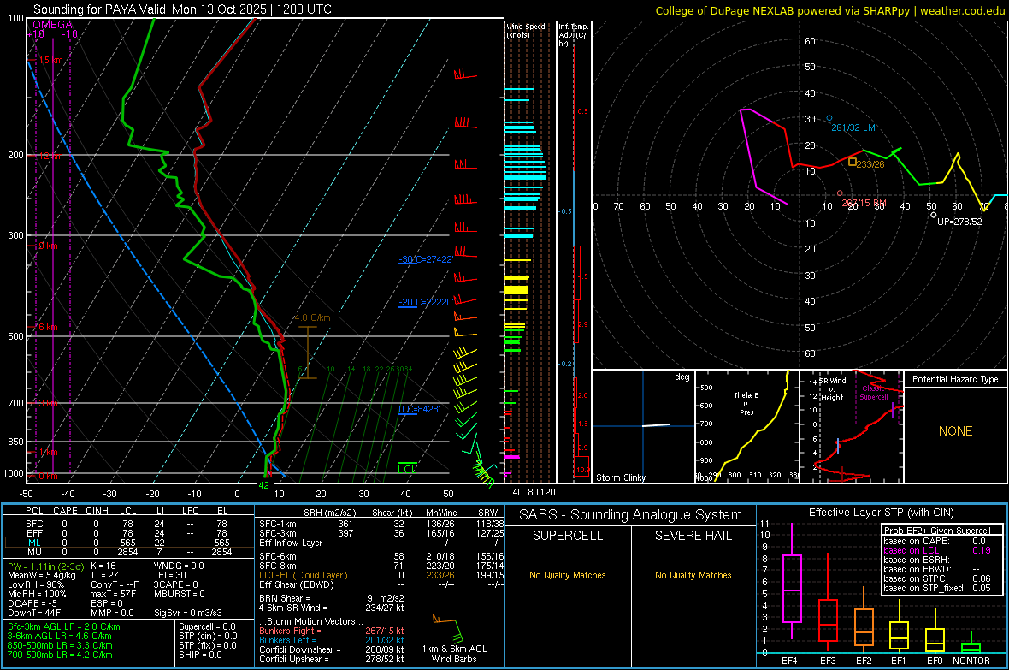Screen dimensions: 1009x670
Task: Click the Corfidi Downshear entry
Action: click(x=332, y=649)
